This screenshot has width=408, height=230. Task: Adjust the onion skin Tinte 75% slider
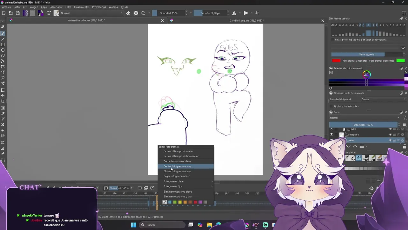[x=367, y=55]
